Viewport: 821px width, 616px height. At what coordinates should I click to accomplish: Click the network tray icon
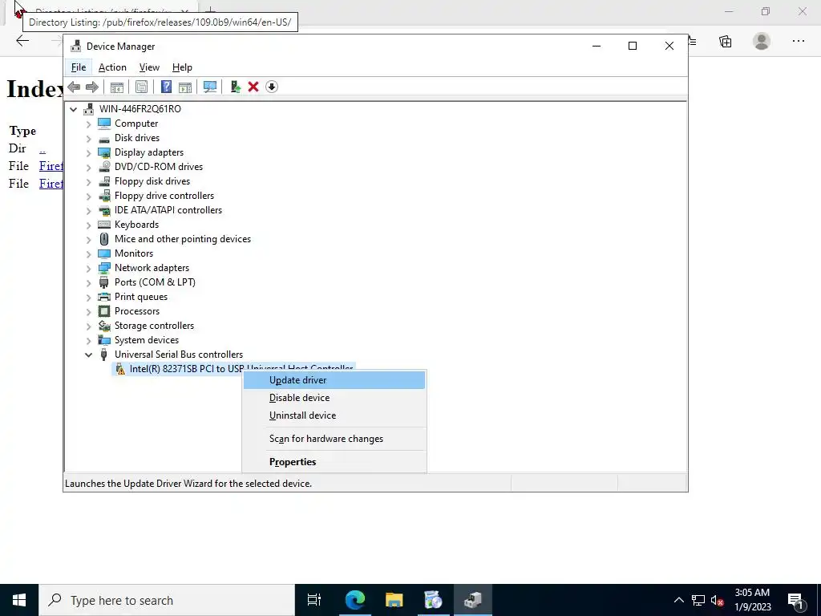[x=698, y=600]
